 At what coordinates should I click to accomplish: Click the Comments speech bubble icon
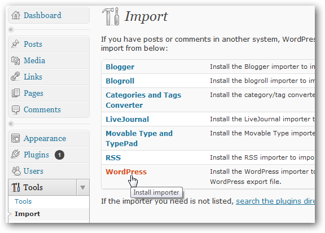(x=16, y=110)
